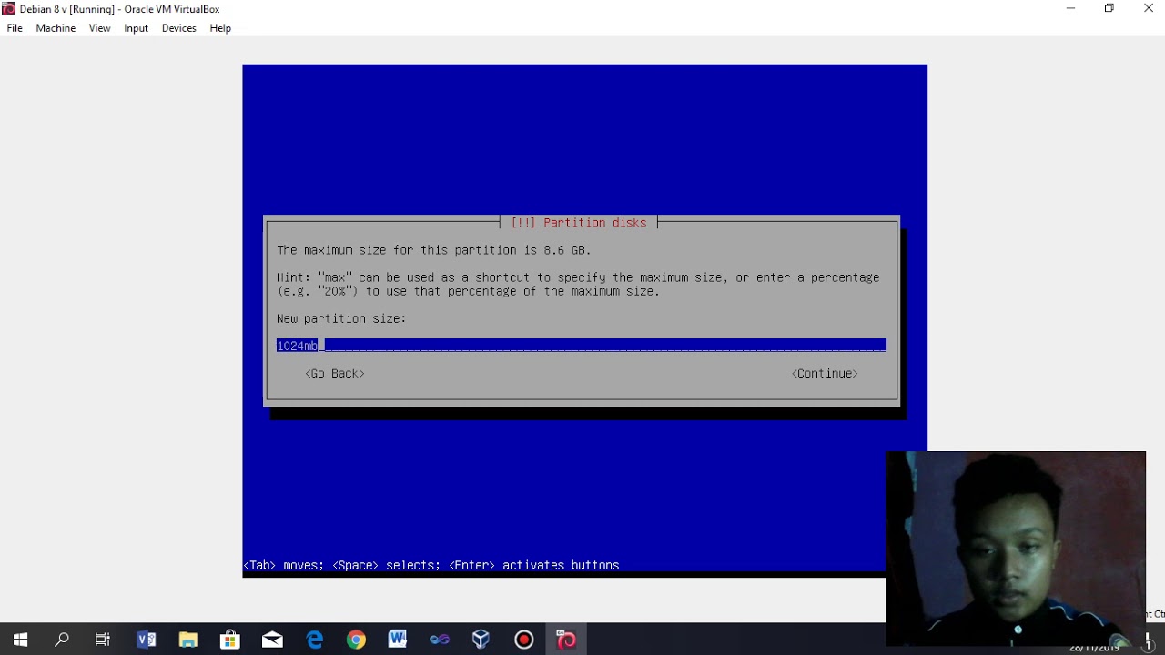Open the View menu
Viewport: 1165px width, 655px height.
[99, 28]
